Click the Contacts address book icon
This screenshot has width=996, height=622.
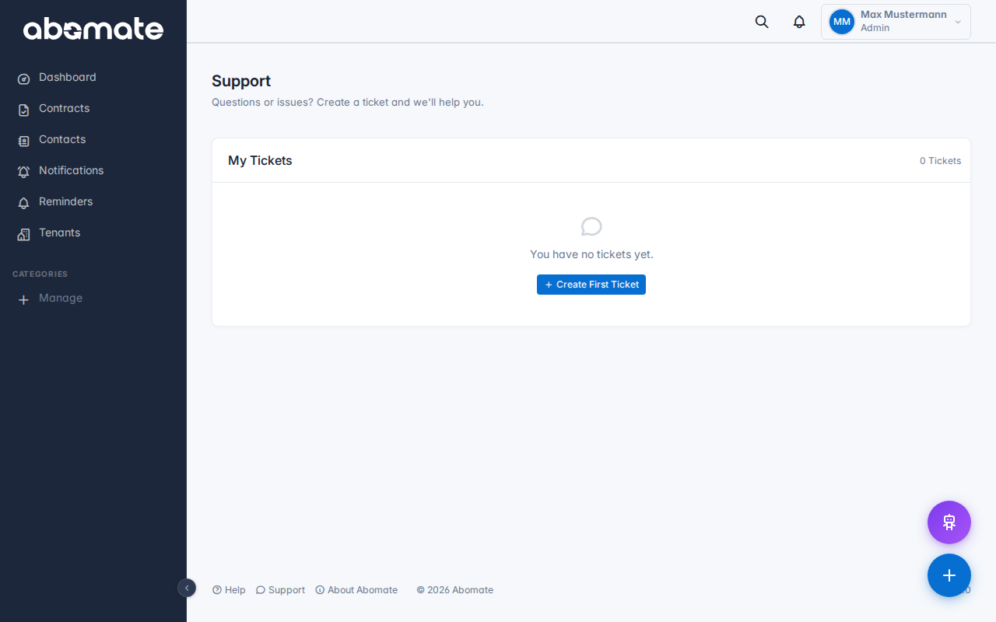coord(23,140)
